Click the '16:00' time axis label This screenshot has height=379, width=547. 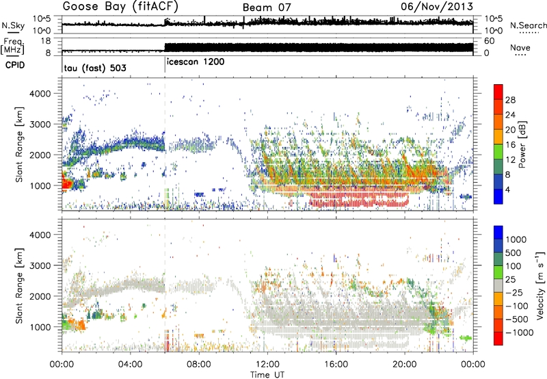tap(336, 365)
